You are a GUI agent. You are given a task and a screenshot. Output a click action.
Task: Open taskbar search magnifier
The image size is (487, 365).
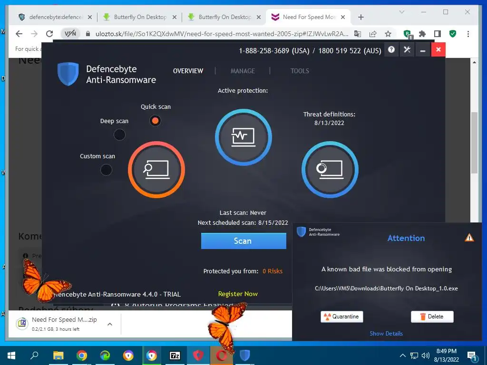[34, 355]
